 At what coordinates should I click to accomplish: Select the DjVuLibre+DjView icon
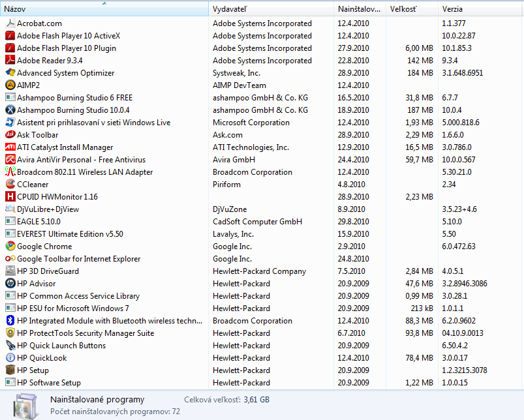[10, 209]
